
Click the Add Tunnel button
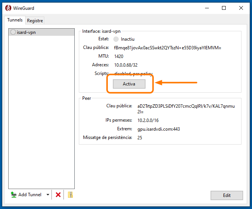coord(27,195)
